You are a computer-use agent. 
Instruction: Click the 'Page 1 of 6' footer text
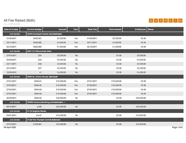tap(177, 127)
